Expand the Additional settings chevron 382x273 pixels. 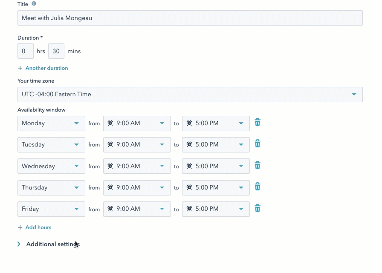19,244
